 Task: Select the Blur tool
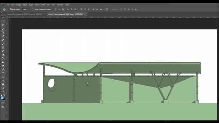pos(3,62)
